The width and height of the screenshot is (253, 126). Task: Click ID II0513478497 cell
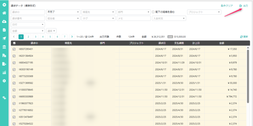coord(34,117)
